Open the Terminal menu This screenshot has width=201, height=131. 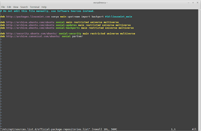pos(35,7)
